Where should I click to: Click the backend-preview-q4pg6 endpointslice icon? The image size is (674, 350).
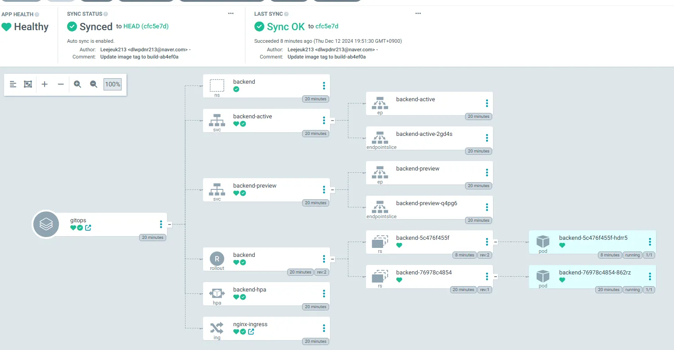[x=380, y=206]
